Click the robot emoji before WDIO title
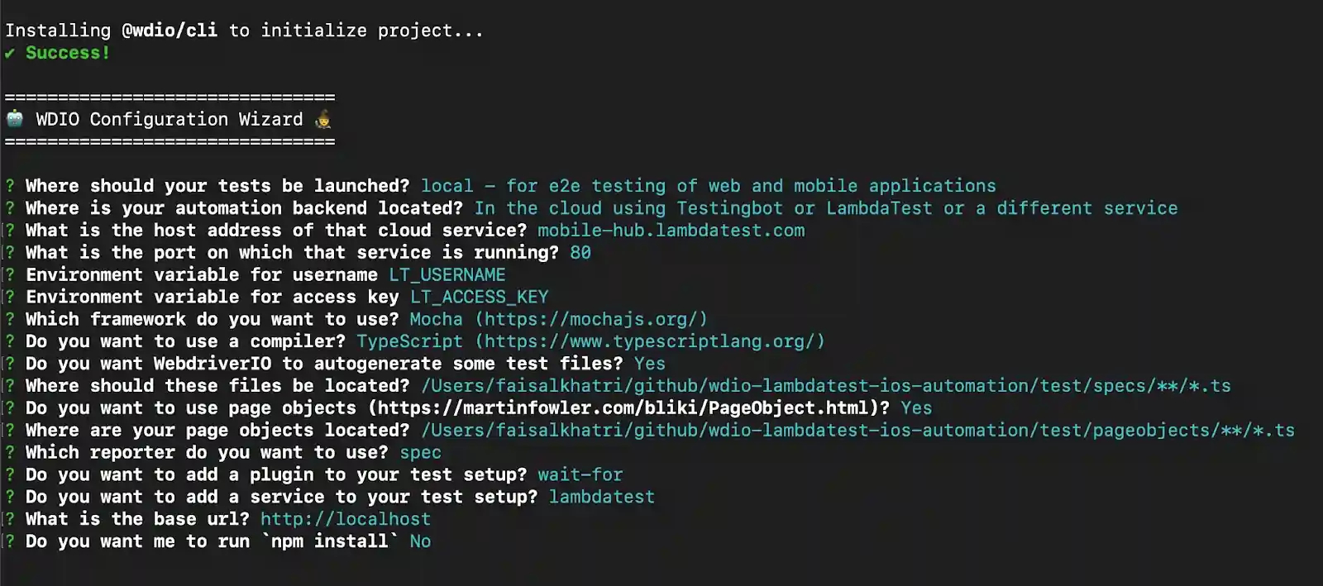The height and width of the screenshot is (586, 1323). [x=15, y=119]
